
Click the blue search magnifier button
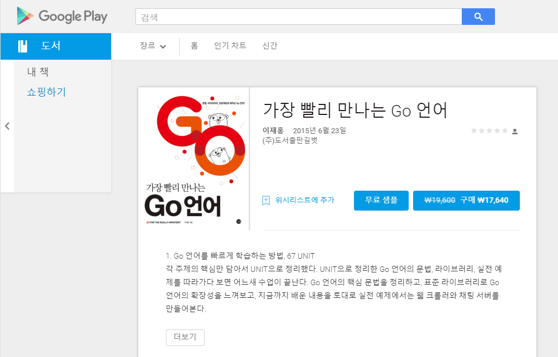coord(478,17)
